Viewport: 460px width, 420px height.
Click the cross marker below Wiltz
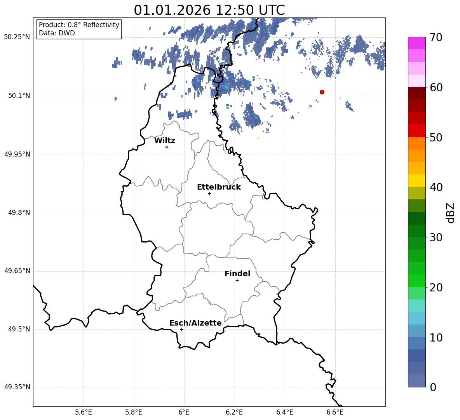[x=167, y=147]
